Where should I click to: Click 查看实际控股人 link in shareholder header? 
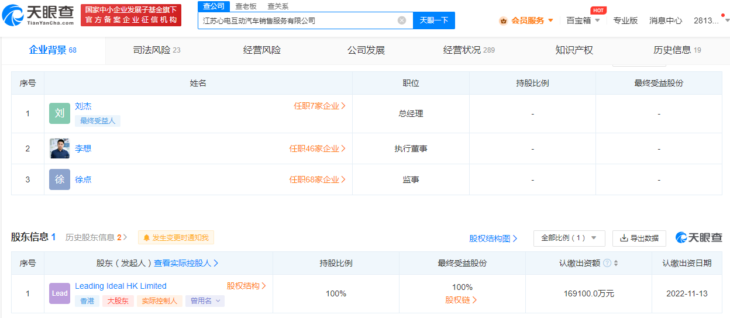pos(186,263)
